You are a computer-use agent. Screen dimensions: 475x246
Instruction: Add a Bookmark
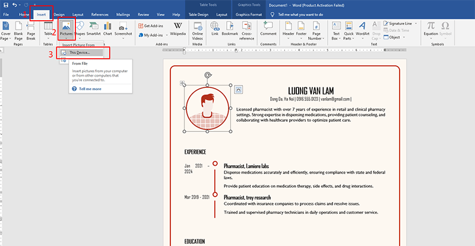pyautogui.click(x=230, y=29)
